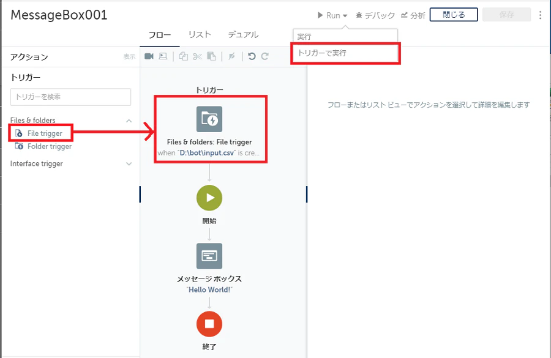
Task: Click the redo toolbar icon
Action: 265,56
